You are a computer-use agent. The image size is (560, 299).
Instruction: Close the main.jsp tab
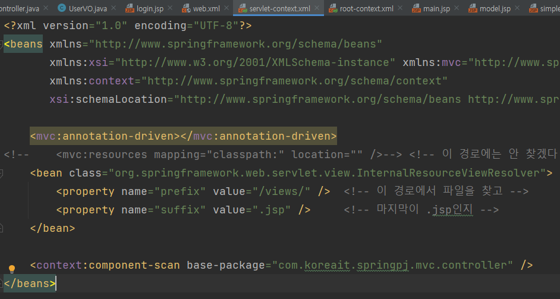pos(457,8)
